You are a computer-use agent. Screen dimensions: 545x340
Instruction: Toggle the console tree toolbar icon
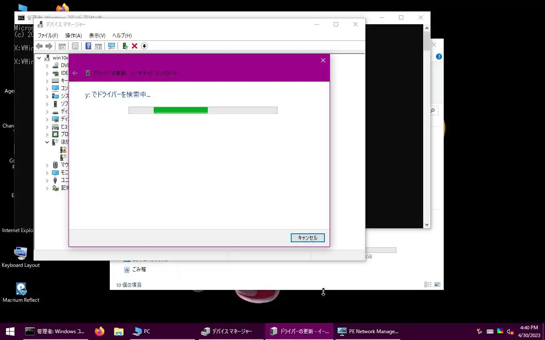pyautogui.click(x=62, y=46)
